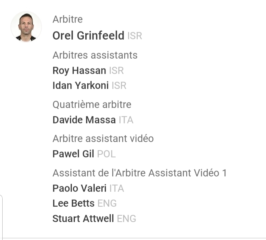Click the "Arbitres assistants" heading
The image size is (266, 240).
point(95,55)
